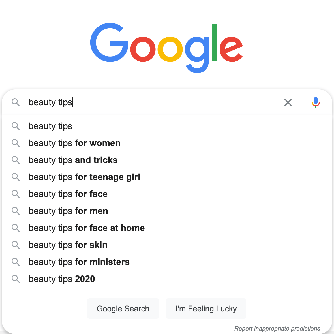The image size is (334, 334).
Task: Click the I'm Feeling Lucky button
Action: tap(206, 309)
